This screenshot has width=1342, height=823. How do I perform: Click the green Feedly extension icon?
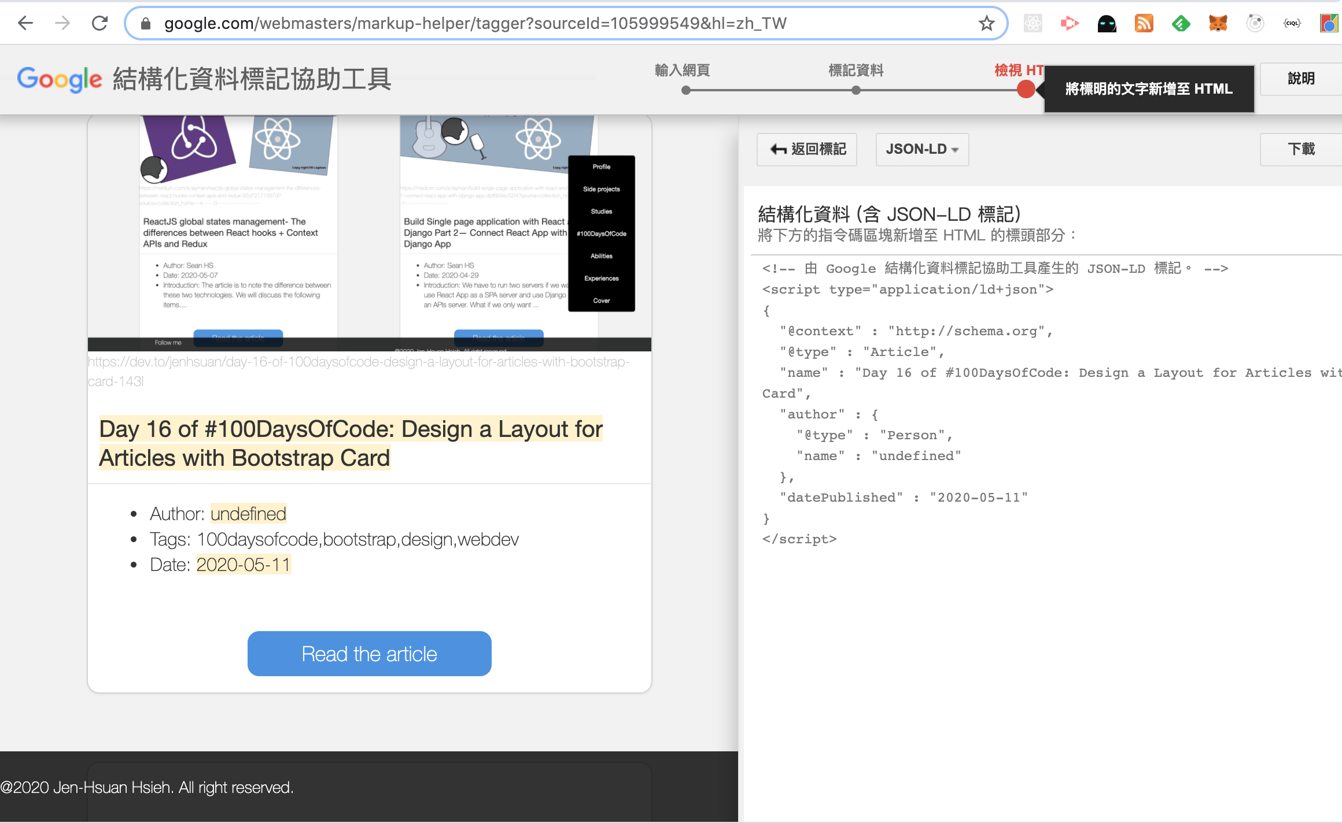1181,23
